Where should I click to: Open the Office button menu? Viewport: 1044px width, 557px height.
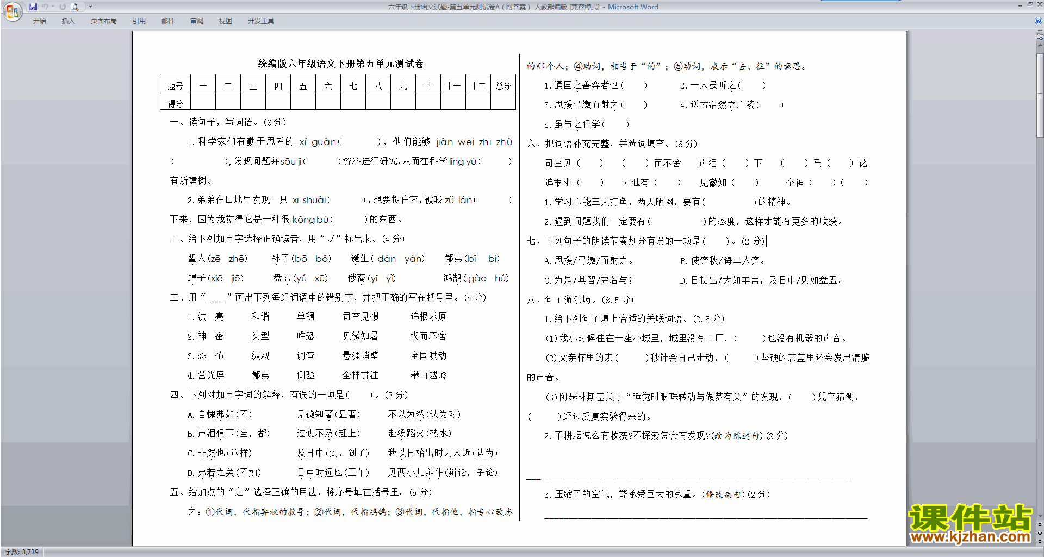(x=12, y=11)
